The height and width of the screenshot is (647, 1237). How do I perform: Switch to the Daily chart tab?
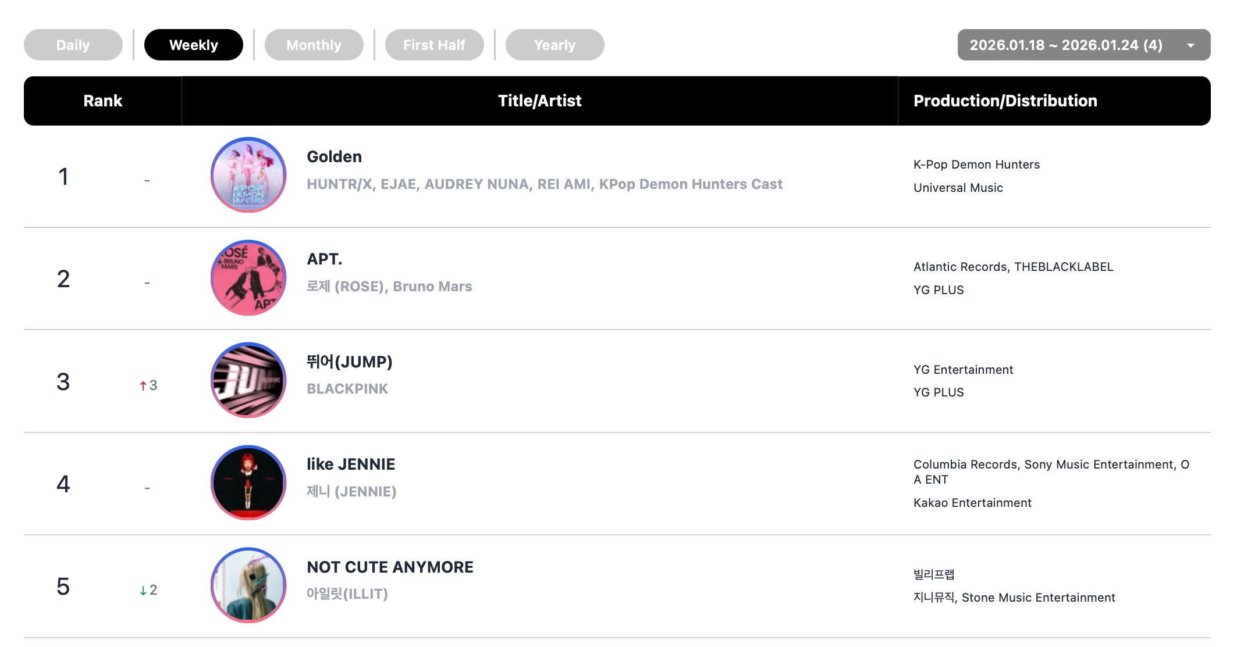pos(73,45)
